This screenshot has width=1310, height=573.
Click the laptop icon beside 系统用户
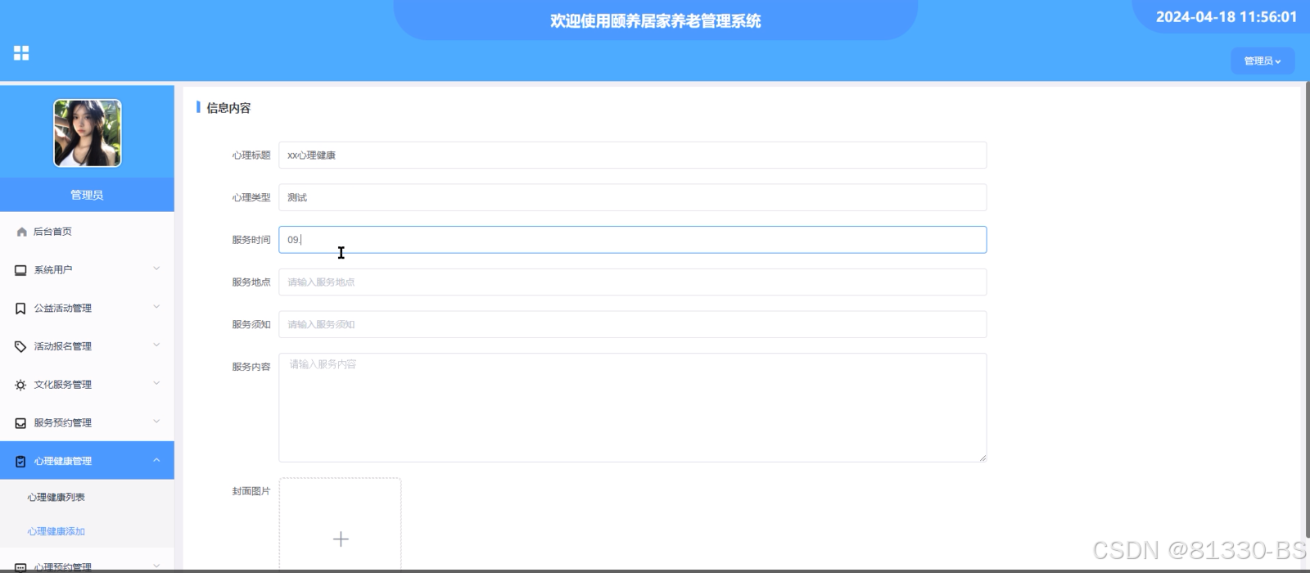coord(20,270)
